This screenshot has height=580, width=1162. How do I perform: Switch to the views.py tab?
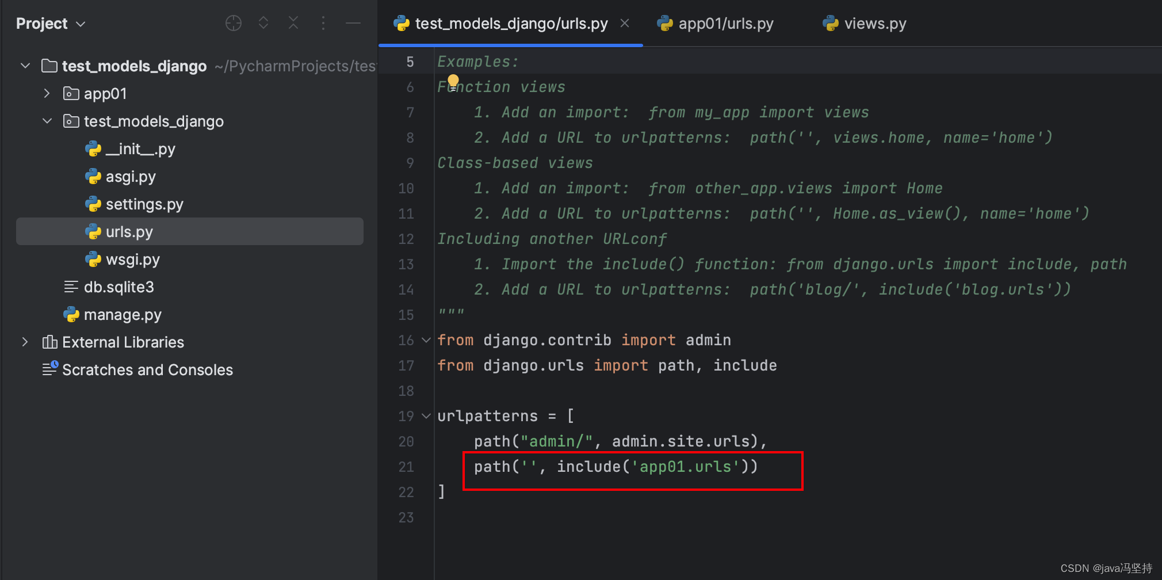pos(874,24)
